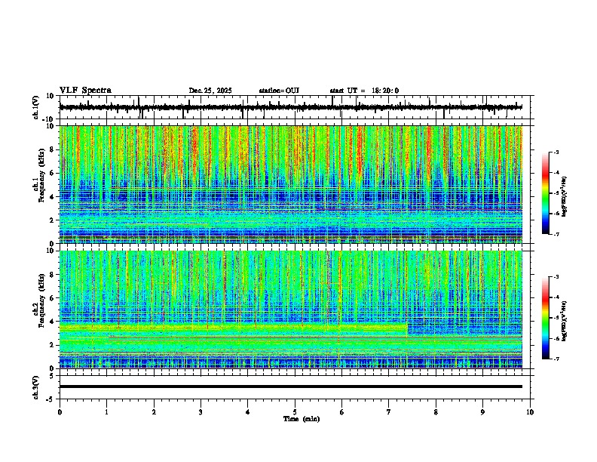
Task: Click time axis tick label '7'
Action: click(x=389, y=412)
